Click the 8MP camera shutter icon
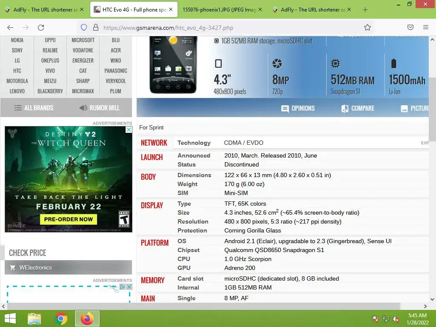436x327 pixels. click(x=277, y=63)
